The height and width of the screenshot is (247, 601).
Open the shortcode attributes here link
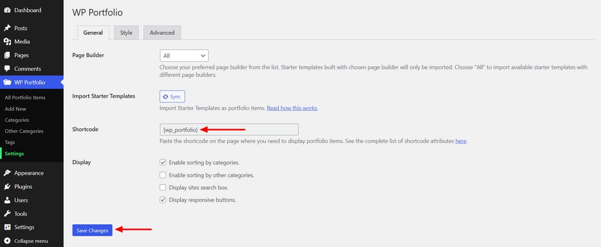461,141
